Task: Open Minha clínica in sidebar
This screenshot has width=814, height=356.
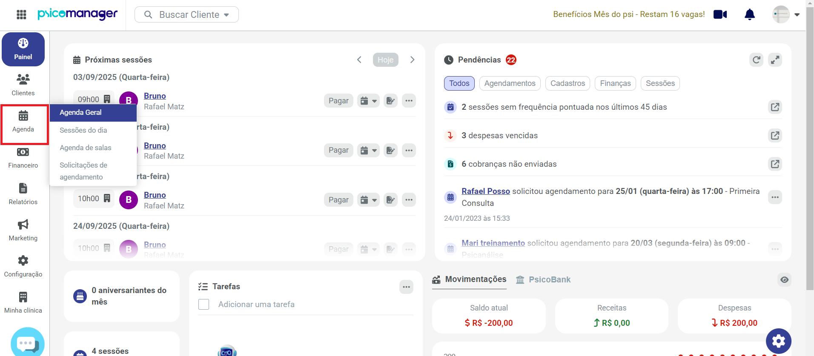Action: [x=23, y=303]
